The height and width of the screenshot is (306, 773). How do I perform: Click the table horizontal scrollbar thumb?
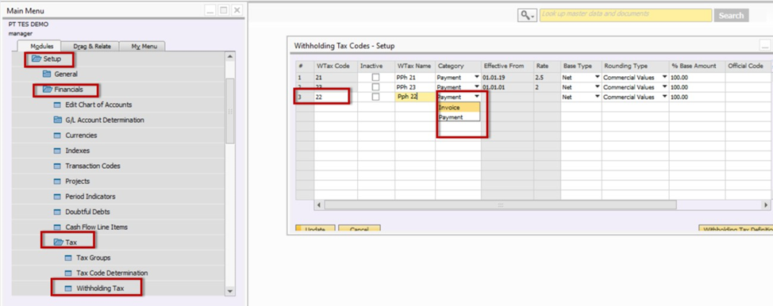[x=500, y=205]
